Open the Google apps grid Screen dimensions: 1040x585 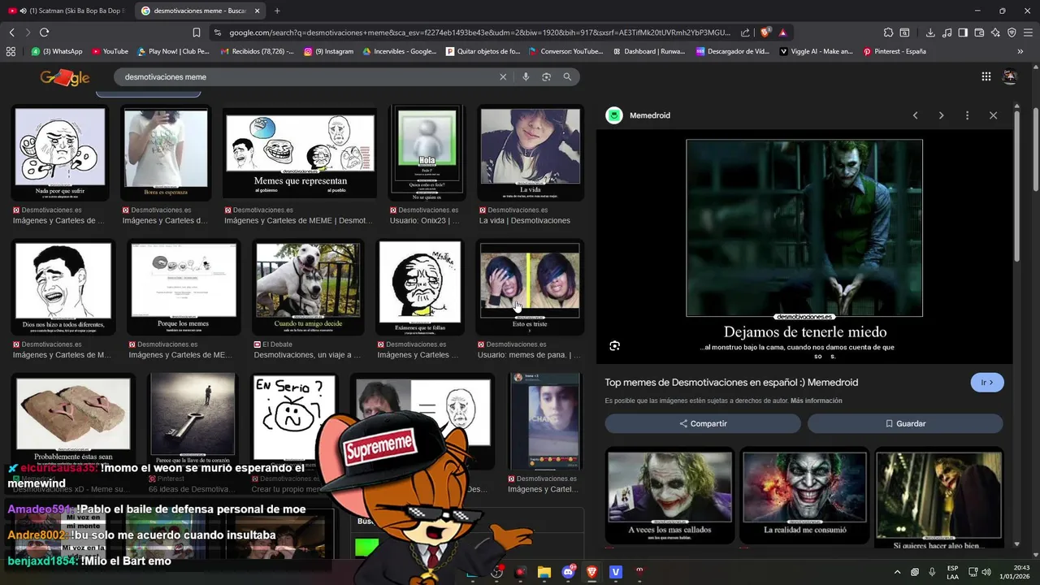pos(986,76)
